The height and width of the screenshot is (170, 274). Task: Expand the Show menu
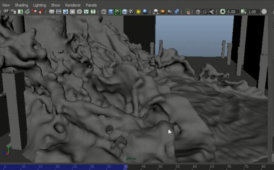coord(55,5)
